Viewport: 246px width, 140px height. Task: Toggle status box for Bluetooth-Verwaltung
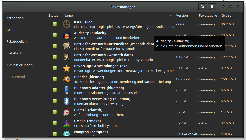(x=55, y=101)
